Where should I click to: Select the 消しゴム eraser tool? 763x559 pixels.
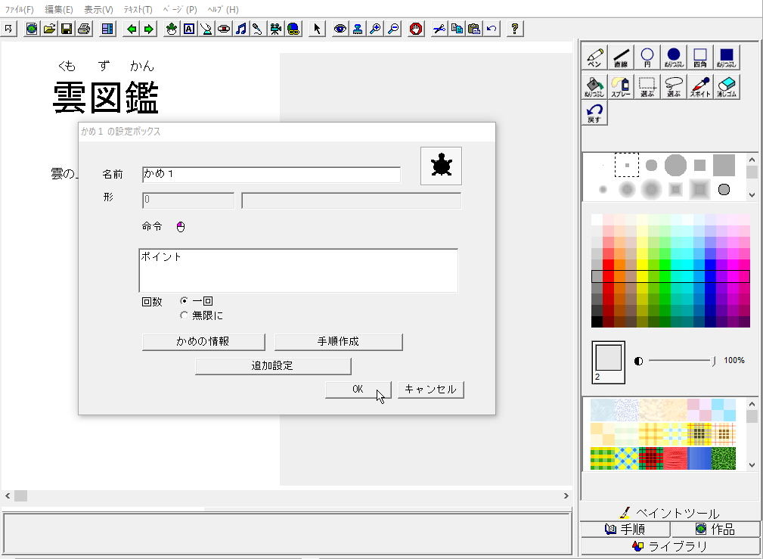click(x=726, y=87)
